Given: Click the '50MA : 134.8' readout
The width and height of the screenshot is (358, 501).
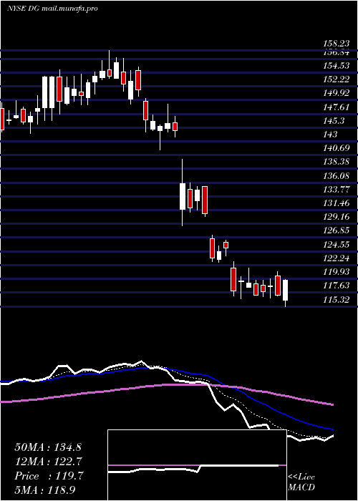Looking at the screenshot, I should [48, 447].
